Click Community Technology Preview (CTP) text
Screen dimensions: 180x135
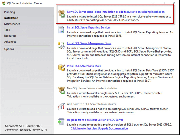[26, 130]
